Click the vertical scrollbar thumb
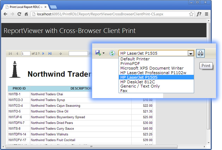 (x=208, y=76)
